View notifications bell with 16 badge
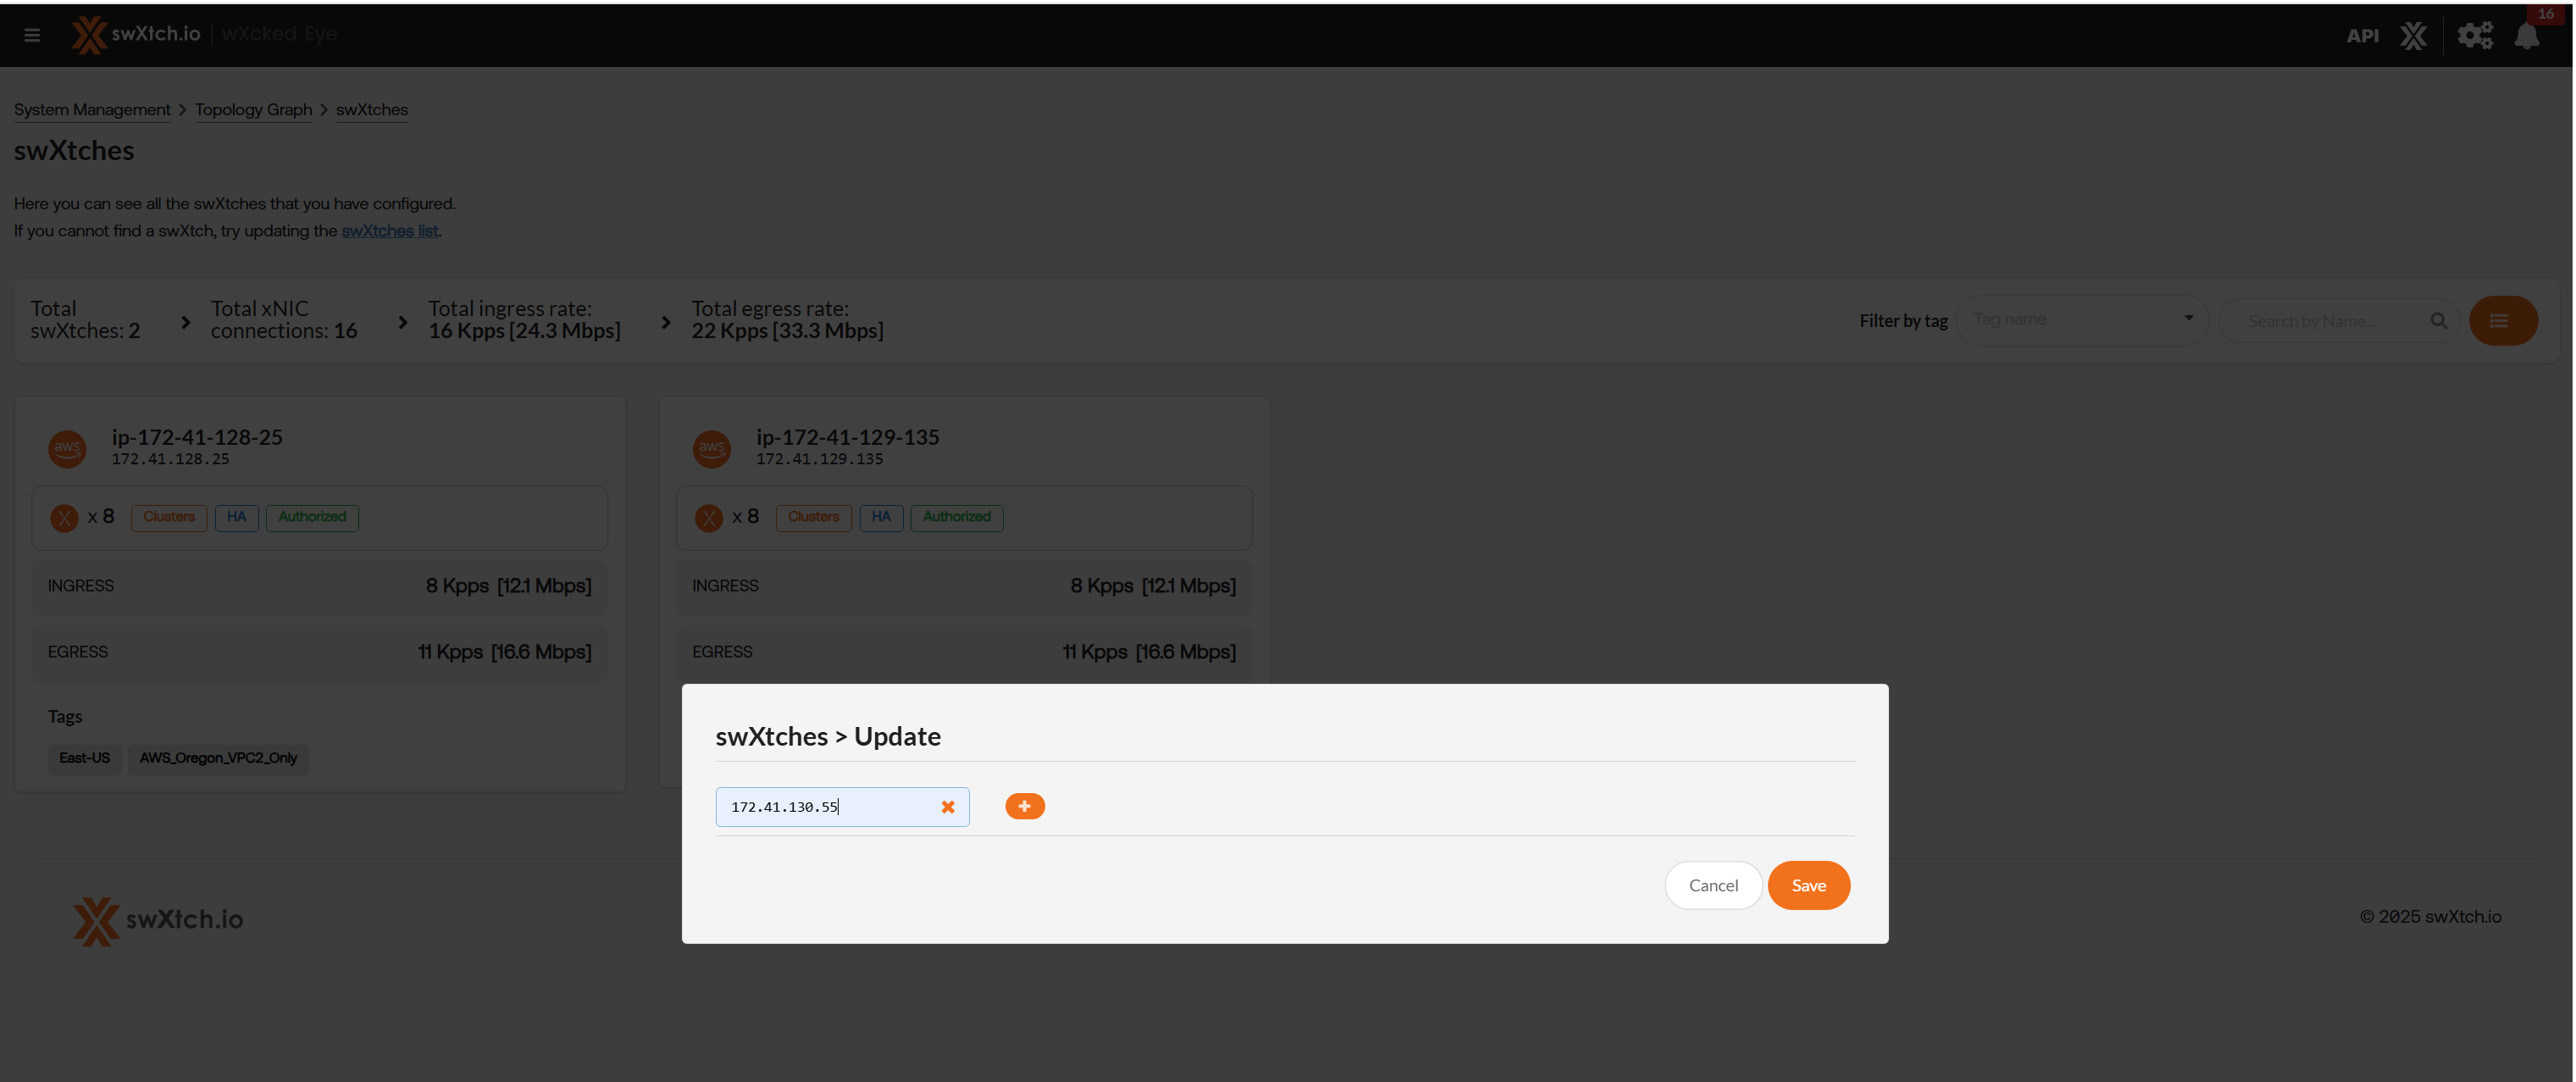2576x1082 pixels. coord(2527,36)
